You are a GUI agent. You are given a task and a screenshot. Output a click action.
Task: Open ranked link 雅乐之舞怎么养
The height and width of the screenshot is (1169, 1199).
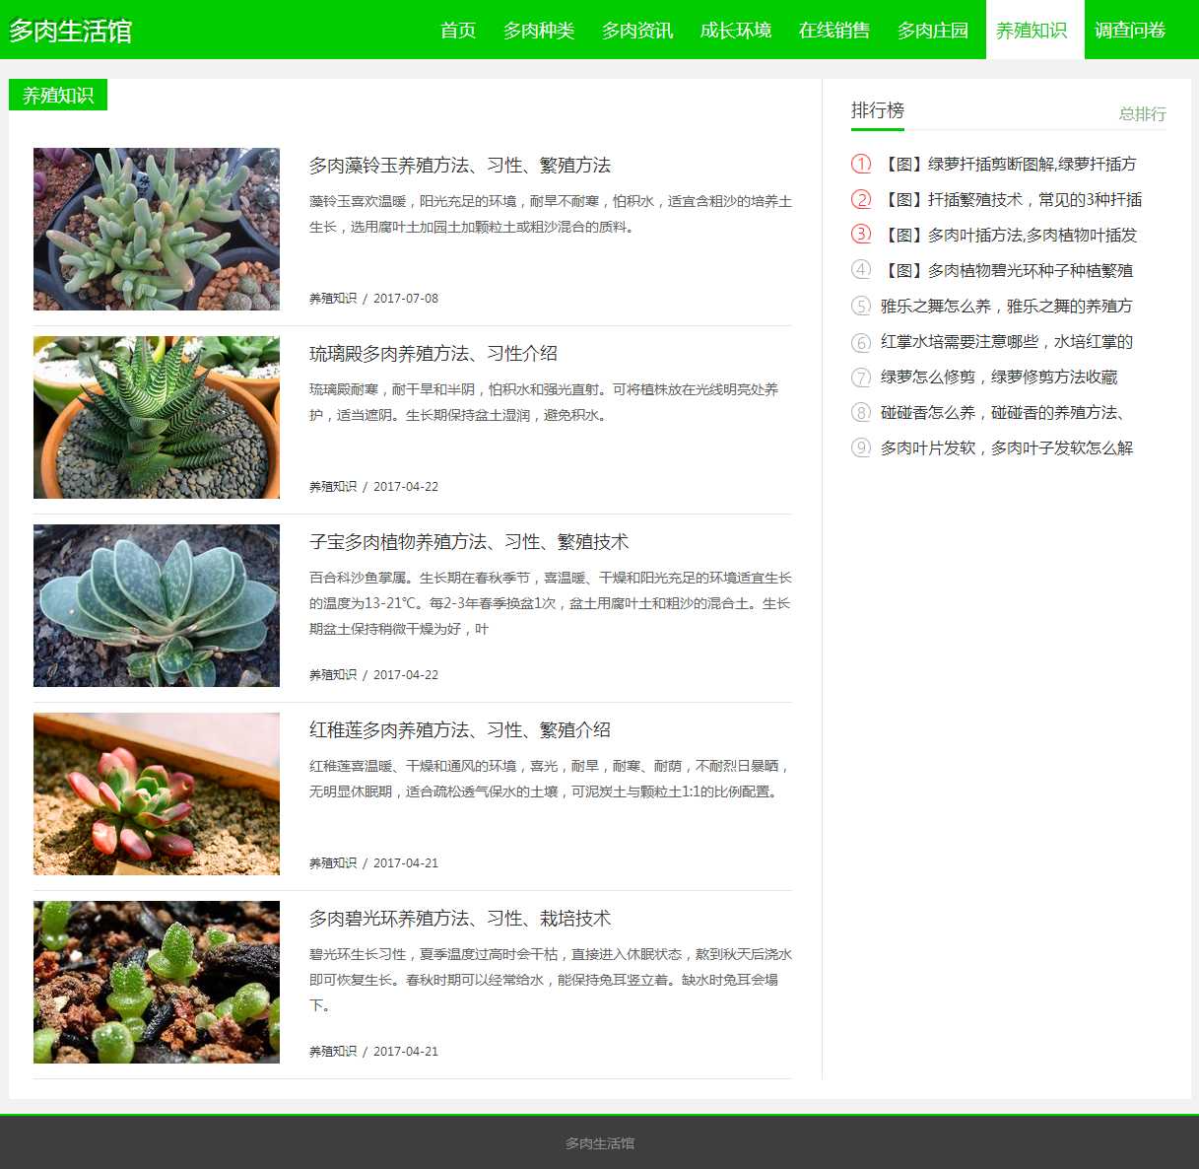pos(1006,307)
